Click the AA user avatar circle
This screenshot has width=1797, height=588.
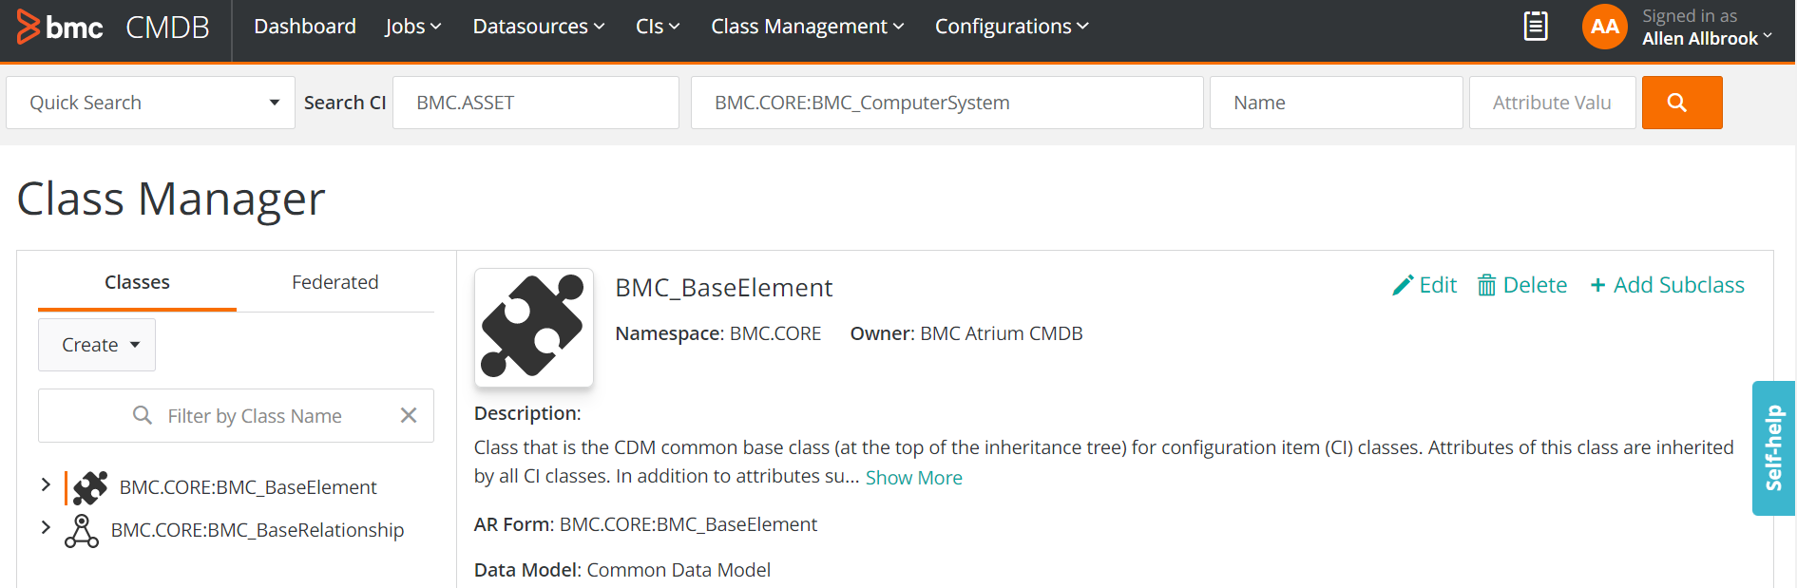click(x=1604, y=27)
